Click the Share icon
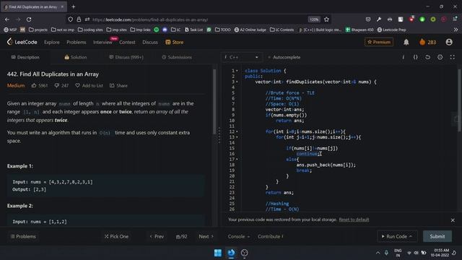Viewport: 462px width, 260px height. click(x=112, y=85)
